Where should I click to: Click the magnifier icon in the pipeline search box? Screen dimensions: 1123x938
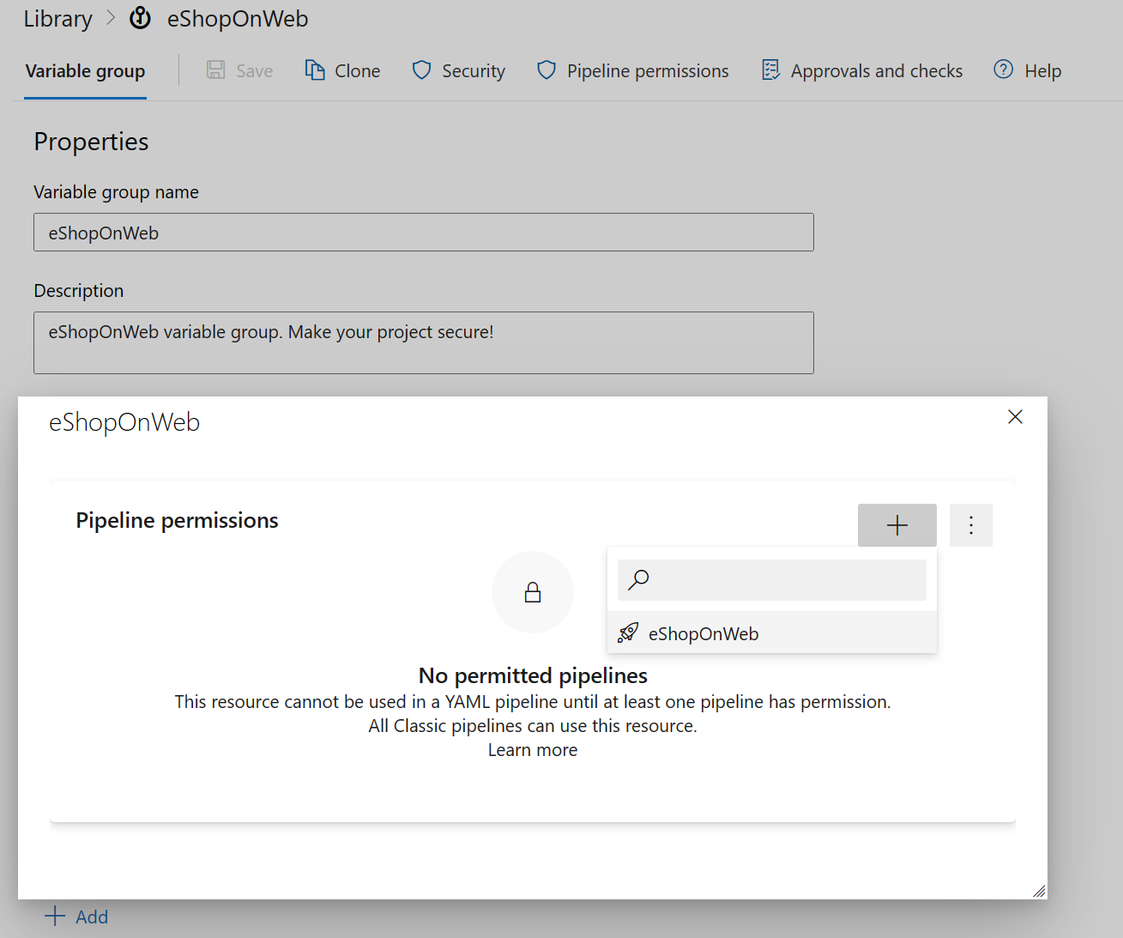[638, 580]
